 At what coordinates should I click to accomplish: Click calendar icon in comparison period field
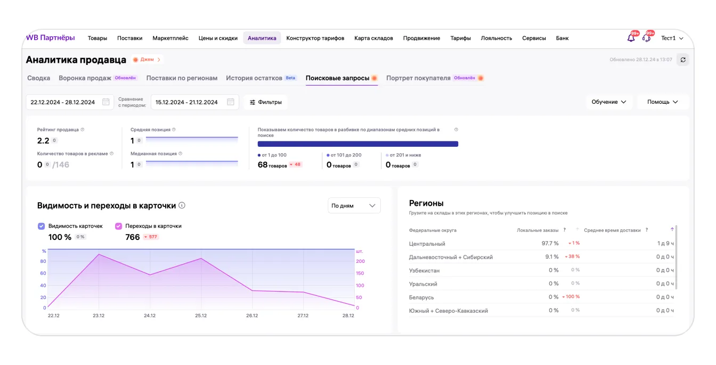231,102
